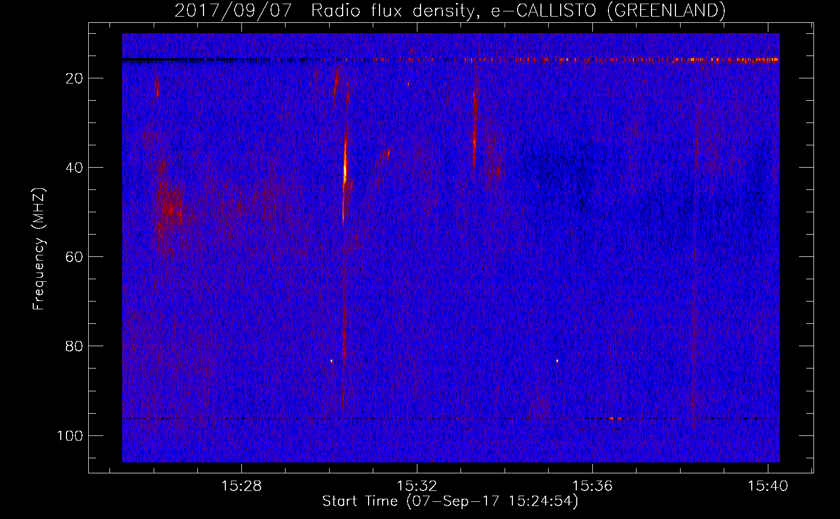Click the 15:32 time tick label
Image resolution: width=840 pixels, height=519 pixels.
[x=417, y=486]
